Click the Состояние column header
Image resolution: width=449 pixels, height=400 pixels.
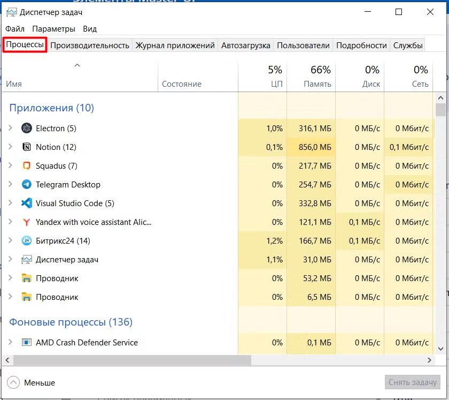coord(198,77)
